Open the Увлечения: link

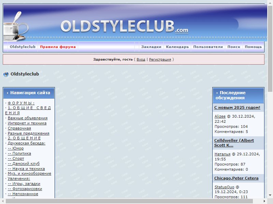pos(19,178)
